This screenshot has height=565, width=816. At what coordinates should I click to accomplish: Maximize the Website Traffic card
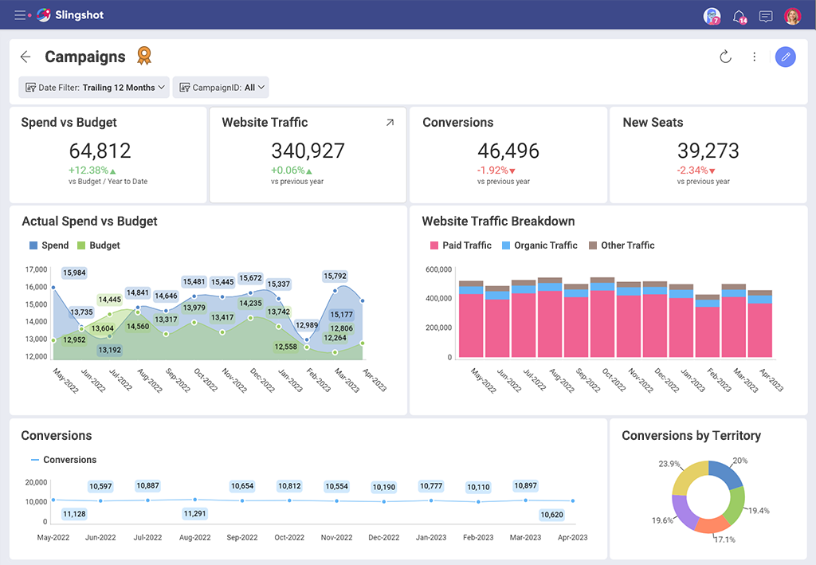click(x=390, y=123)
